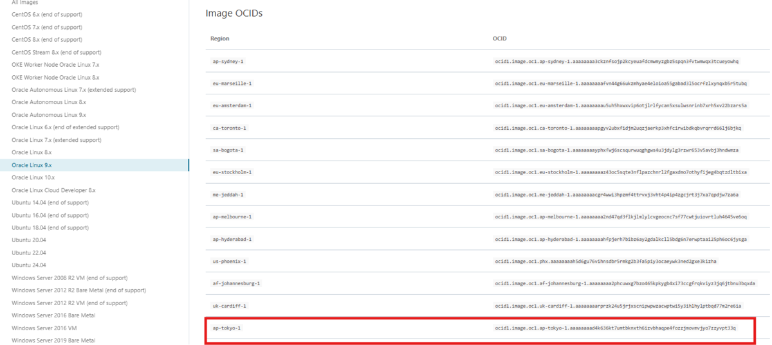
Task: Click the phx image OCID value
Action: (605, 261)
